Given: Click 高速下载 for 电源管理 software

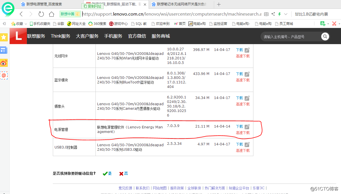Looking at the screenshot, I should (x=243, y=133).
